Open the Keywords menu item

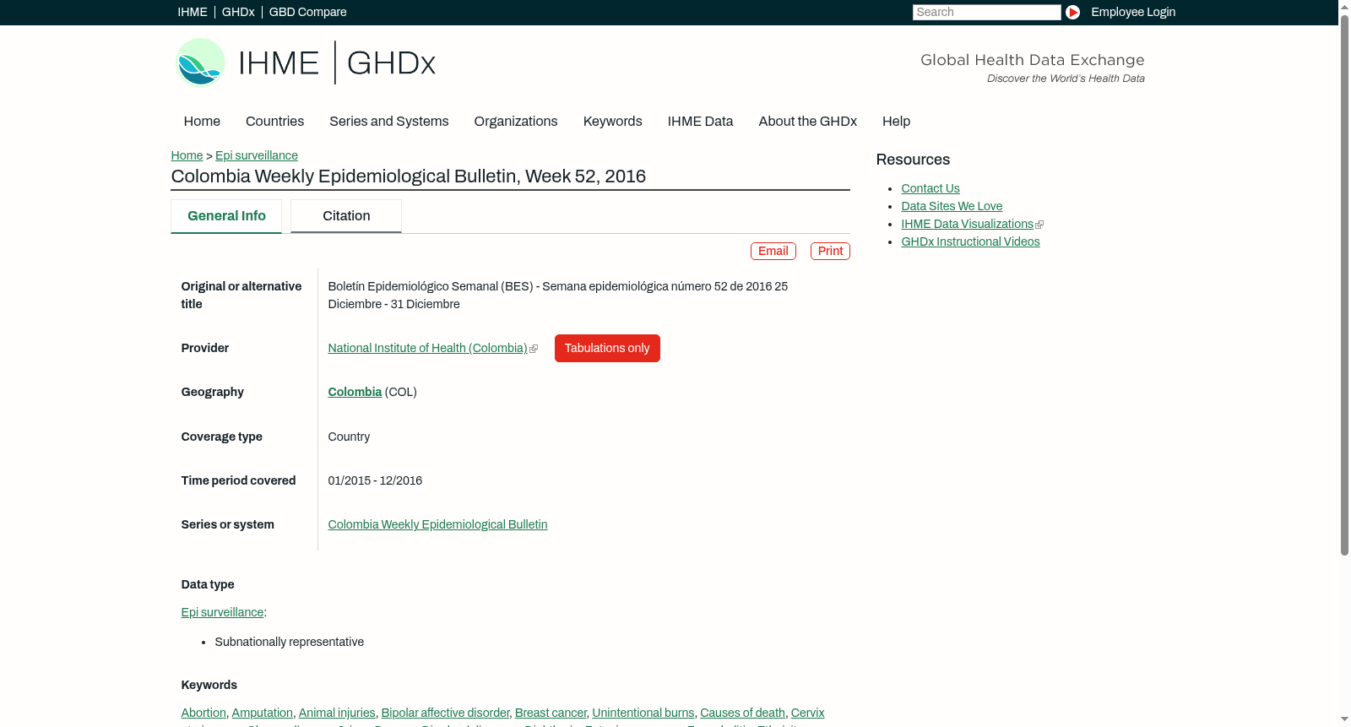click(x=613, y=122)
